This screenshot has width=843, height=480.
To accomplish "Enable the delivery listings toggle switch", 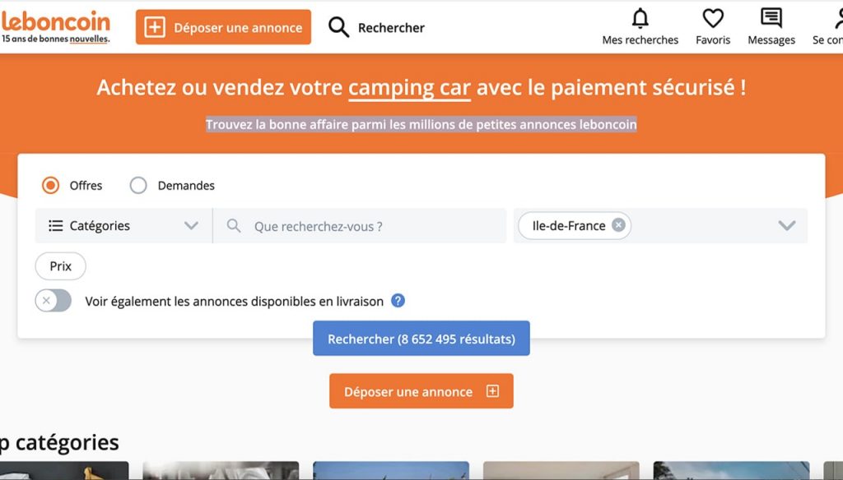I will [x=54, y=301].
